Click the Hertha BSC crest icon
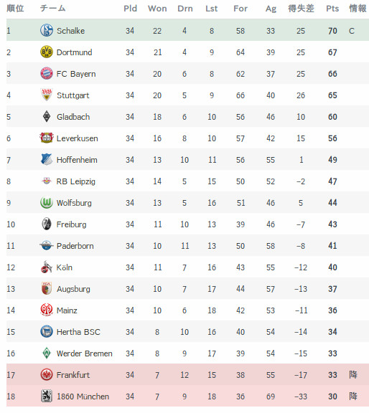 tap(47, 331)
